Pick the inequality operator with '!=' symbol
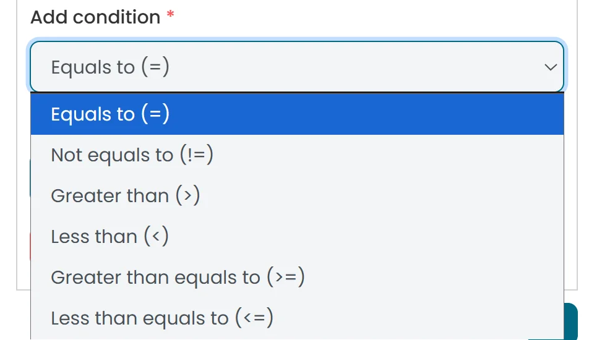 coord(132,155)
